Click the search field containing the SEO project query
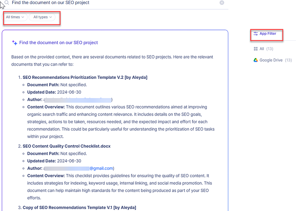Viewport: 296px width, 211px height. point(114,3)
